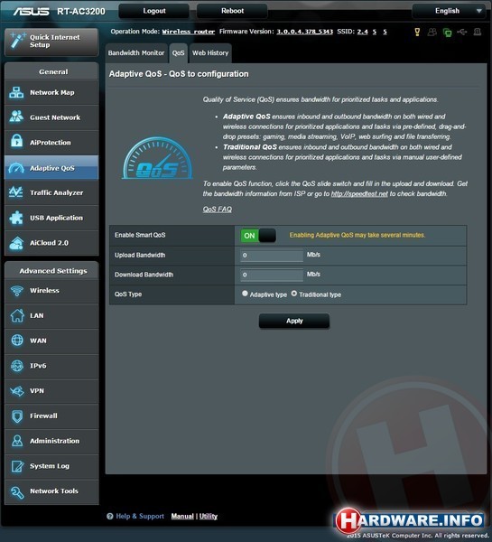Image resolution: width=492 pixels, height=542 pixels.
Task: Click the Administration user icon
Action: [x=17, y=441]
